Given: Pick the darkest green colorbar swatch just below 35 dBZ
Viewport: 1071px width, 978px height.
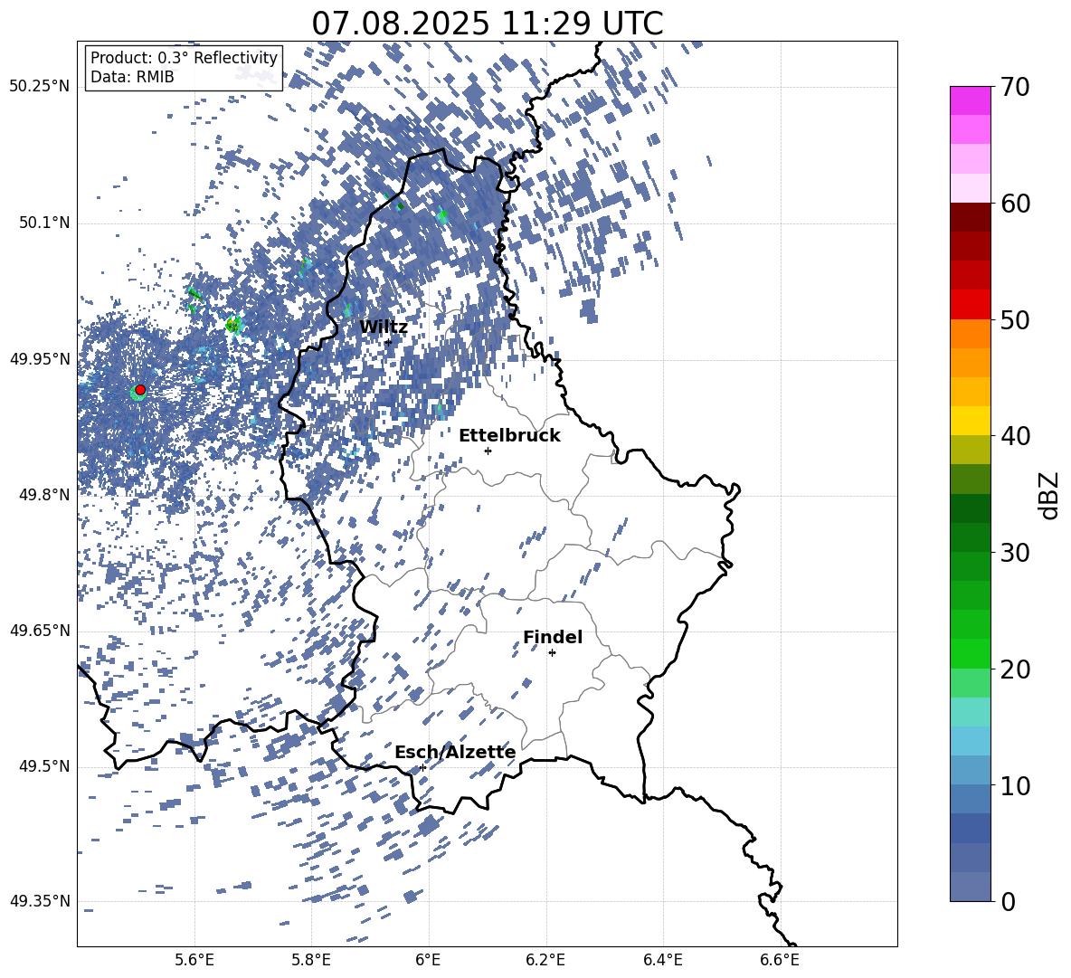Looking at the screenshot, I should click(x=970, y=508).
